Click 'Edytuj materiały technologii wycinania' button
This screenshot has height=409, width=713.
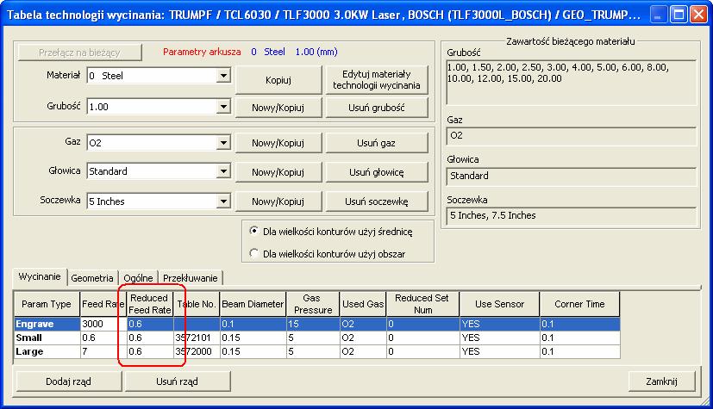coord(377,80)
